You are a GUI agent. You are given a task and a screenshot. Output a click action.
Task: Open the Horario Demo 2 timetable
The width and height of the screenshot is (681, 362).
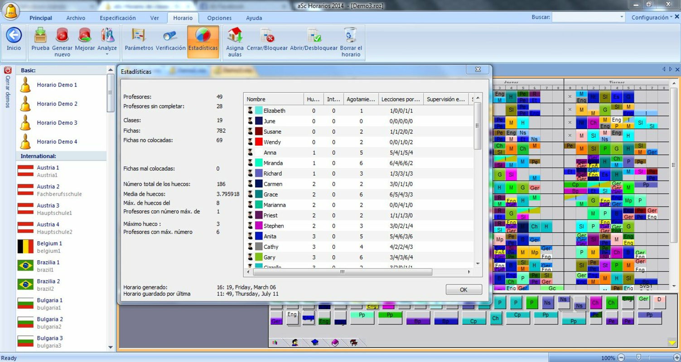[58, 104]
